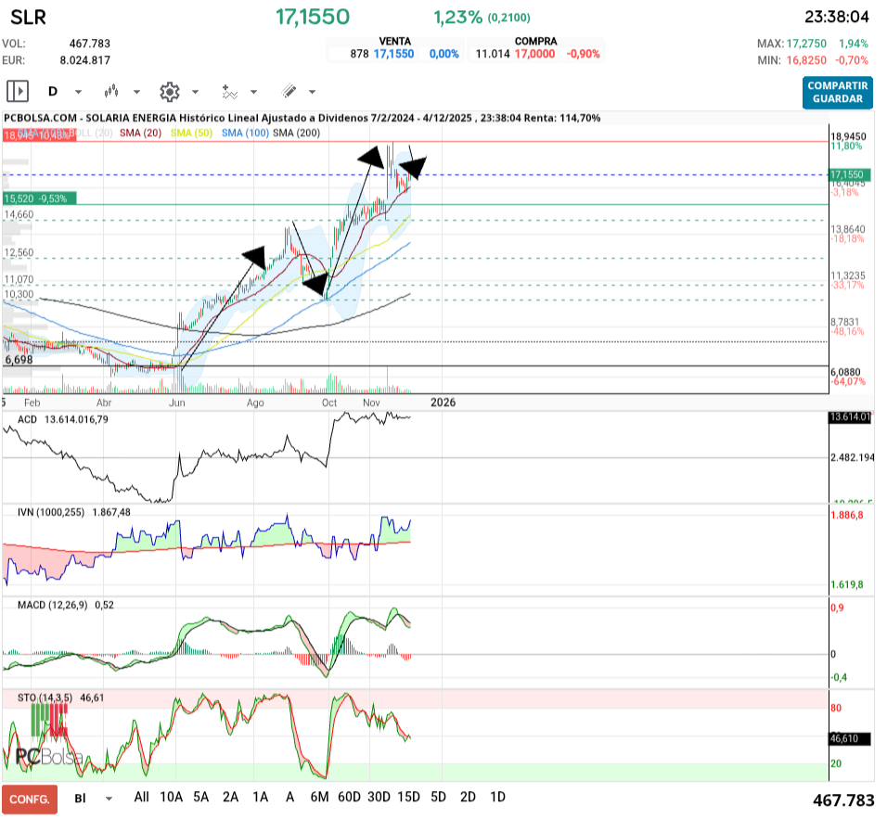The image size is (887, 819).
Task: Click the COMPARTIR GUARDAR button
Action: (x=837, y=92)
